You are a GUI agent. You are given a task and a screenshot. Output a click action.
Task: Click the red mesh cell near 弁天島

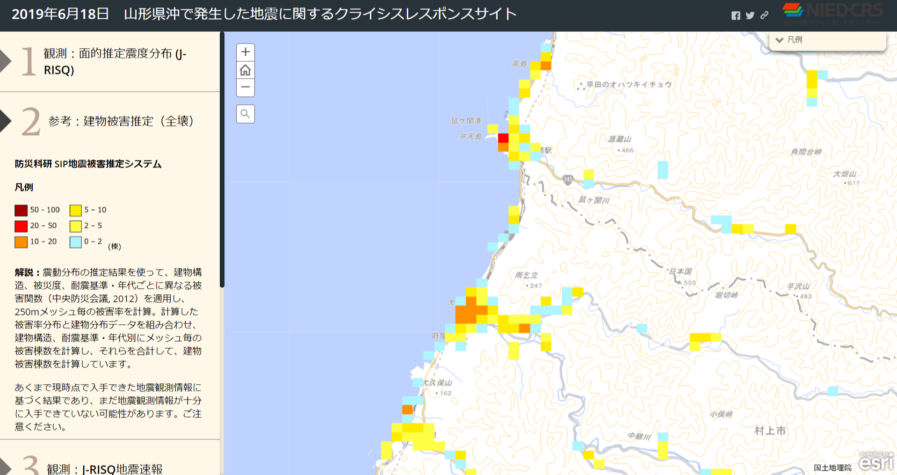(503, 138)
